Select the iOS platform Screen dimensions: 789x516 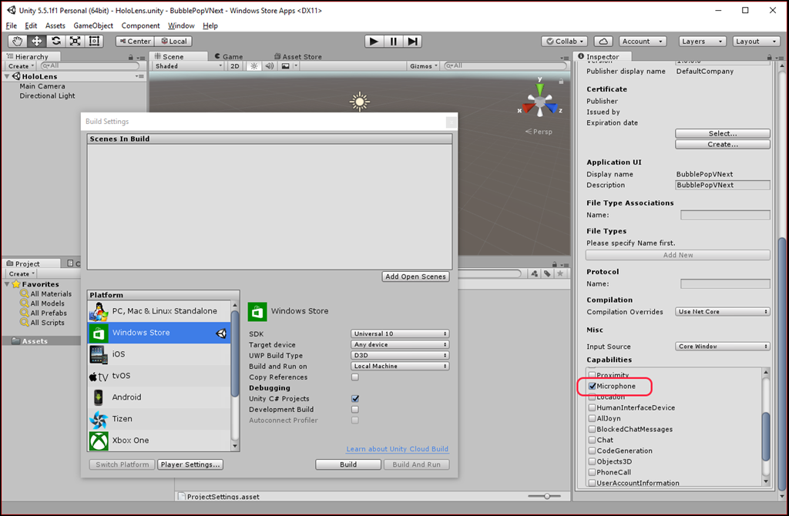(x=159, y=354)
